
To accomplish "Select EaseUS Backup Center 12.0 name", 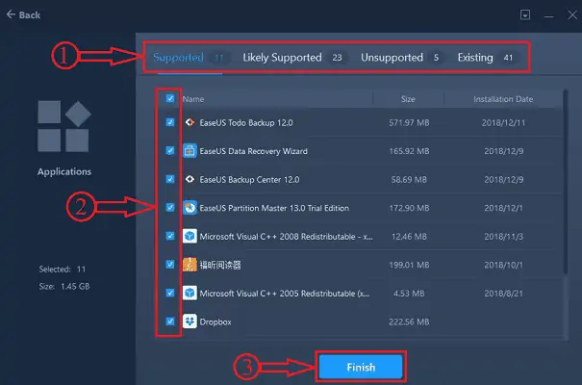I will click(249, 180).
